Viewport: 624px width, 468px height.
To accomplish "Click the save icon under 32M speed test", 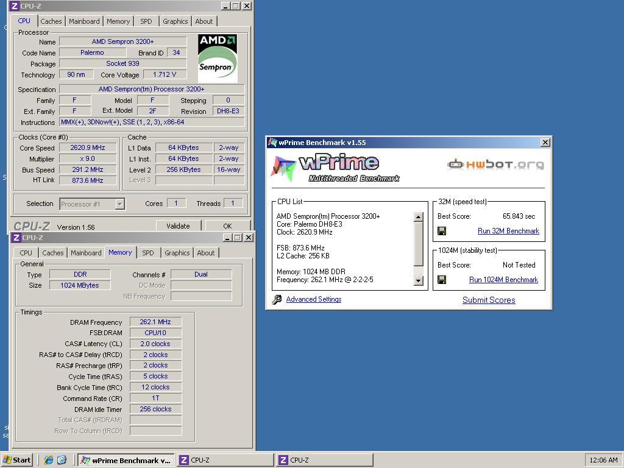I will pos(442,231).
